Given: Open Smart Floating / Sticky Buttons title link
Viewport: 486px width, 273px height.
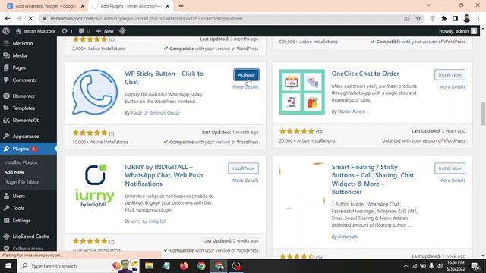Looking at the screenshot, I should 373,180.
